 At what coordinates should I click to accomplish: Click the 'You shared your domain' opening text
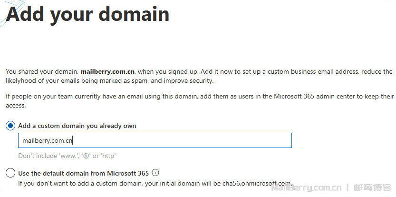pos(42,72)
